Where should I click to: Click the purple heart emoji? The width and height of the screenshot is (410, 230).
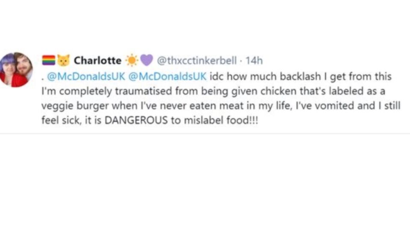pyautogui.click(x=147, y=60)
